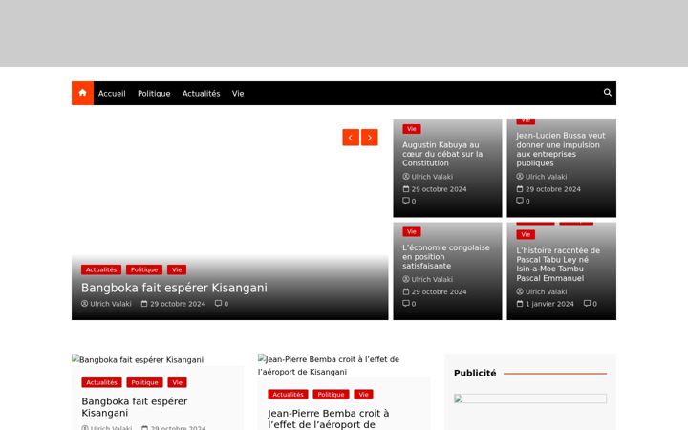Click comment icon on Augustin Kabuya card
Viewport: 688px width, 430px height.
point(409,201)
